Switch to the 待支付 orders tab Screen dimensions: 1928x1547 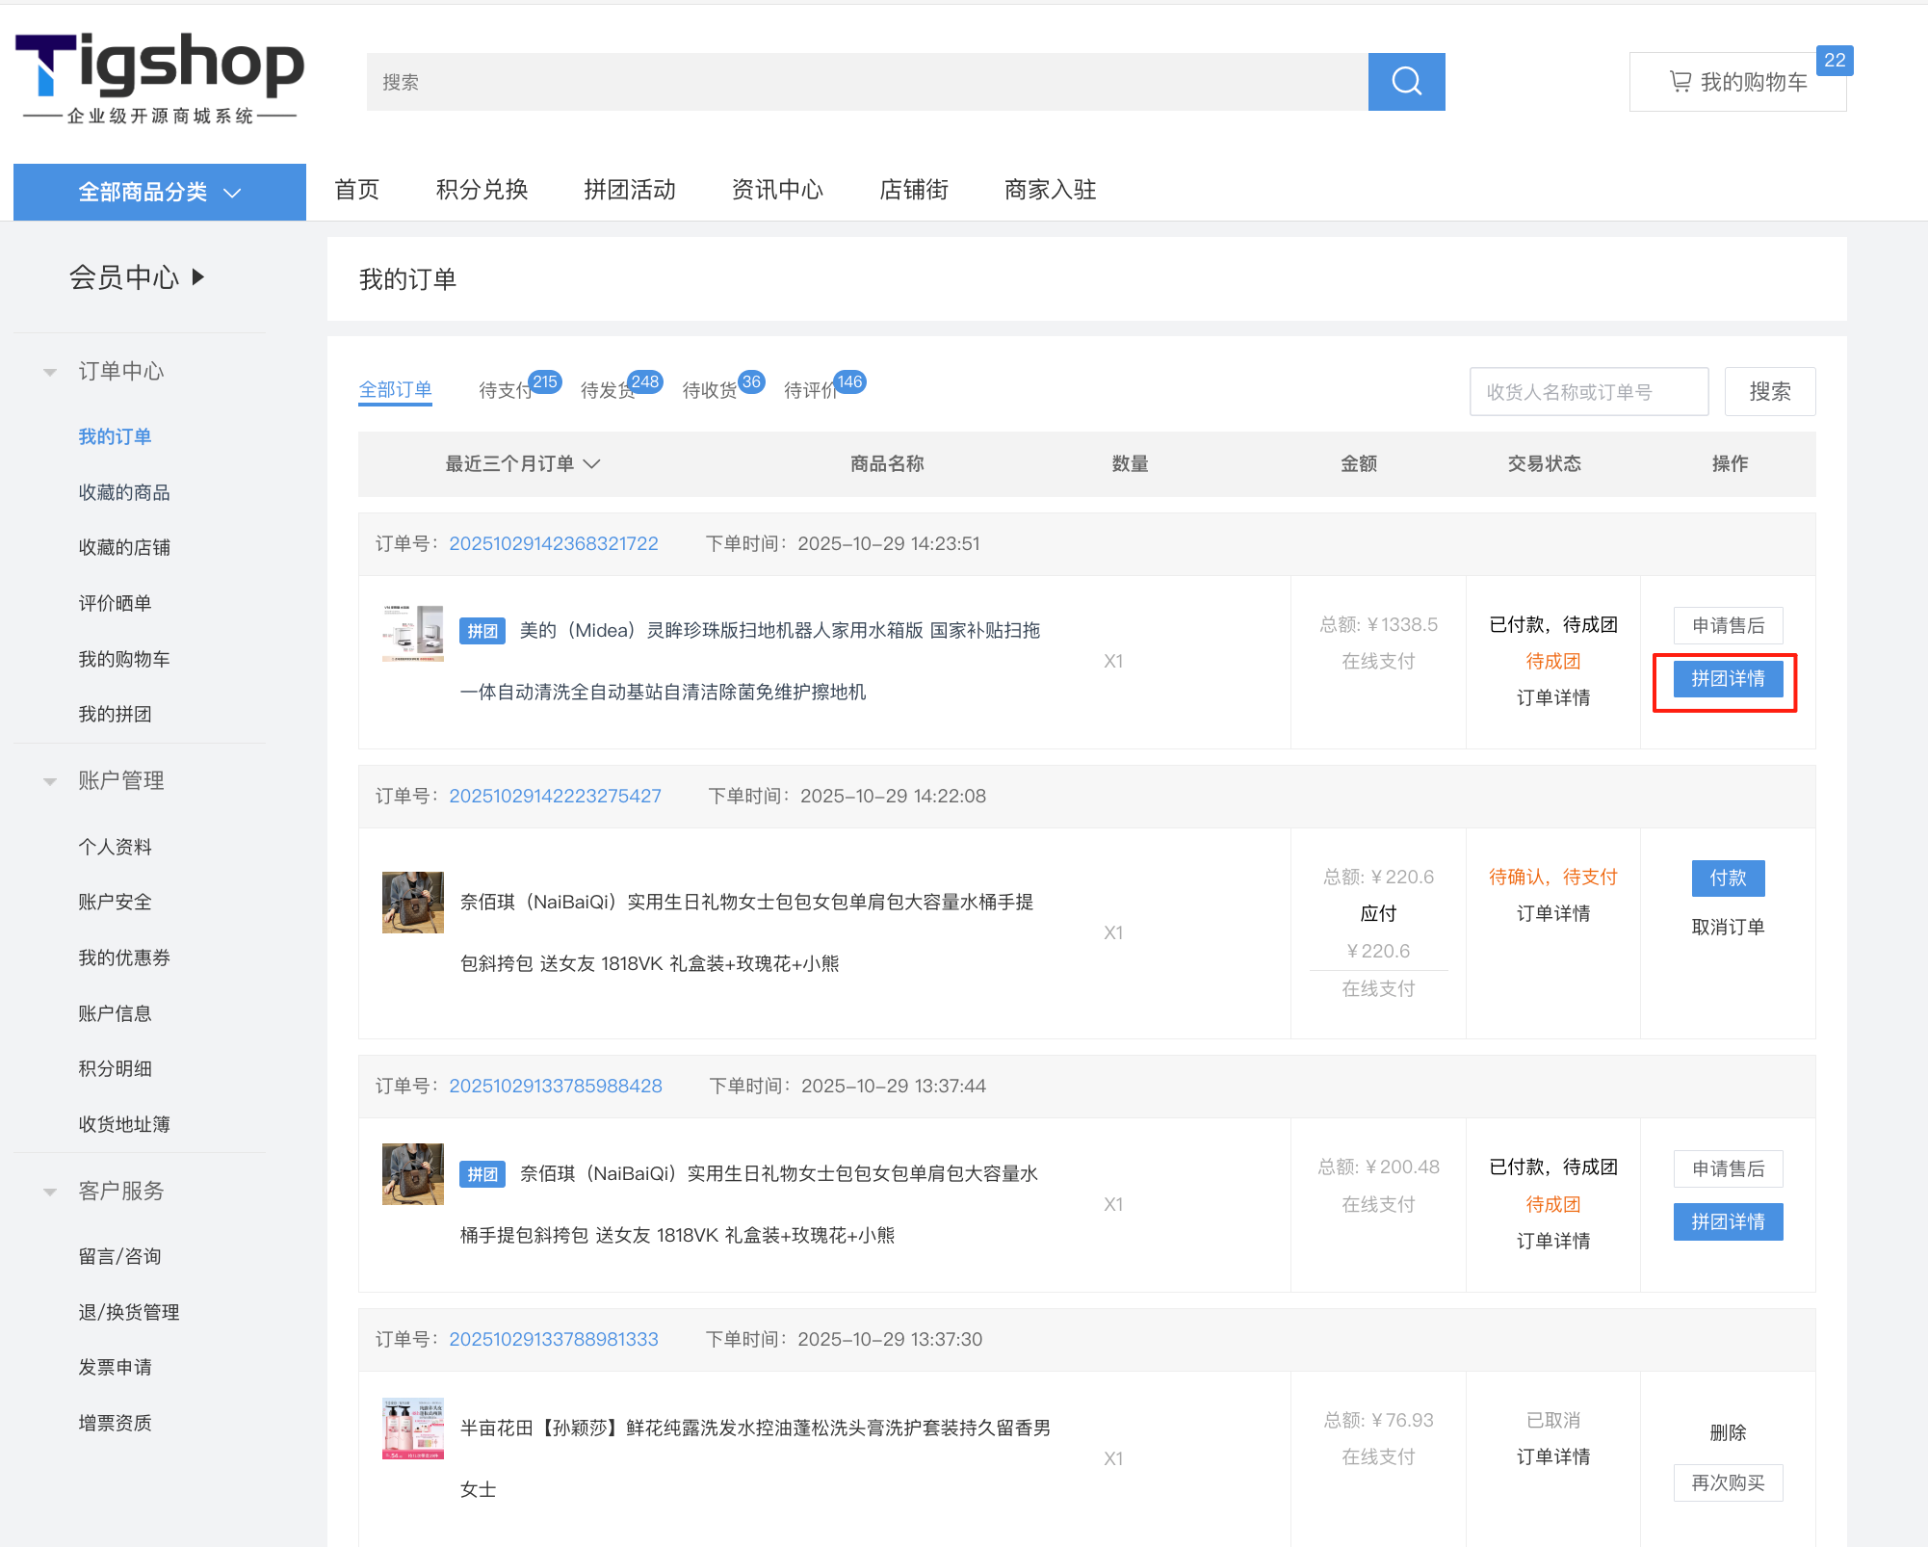(x=505, y=390)
